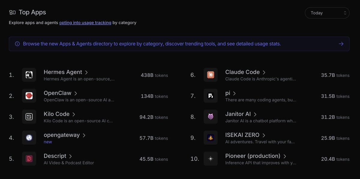
Task: Click the Kilo Code app icon
Action: point(29,117)
